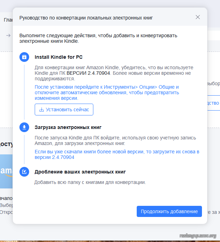The width and height of the screenshot is (220, 242).
Task: Select the 'Загрузка электронных книг' heading
Action: click(x=68, y=127)
